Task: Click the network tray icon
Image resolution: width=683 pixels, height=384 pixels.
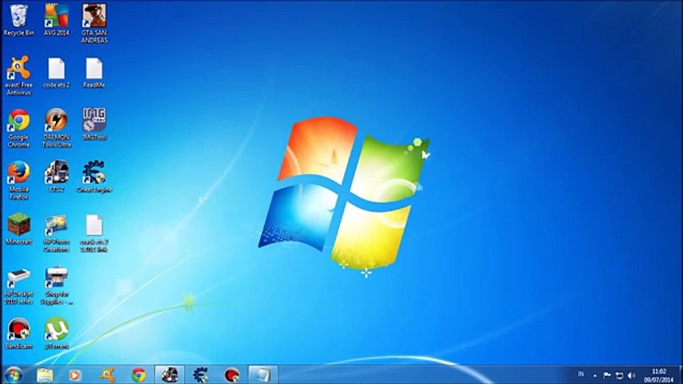Action: coord(620,375)
